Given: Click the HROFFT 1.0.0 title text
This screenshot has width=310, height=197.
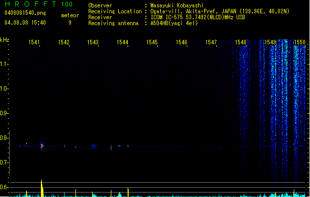Looking at the screenshot, I should coord(39,4).
